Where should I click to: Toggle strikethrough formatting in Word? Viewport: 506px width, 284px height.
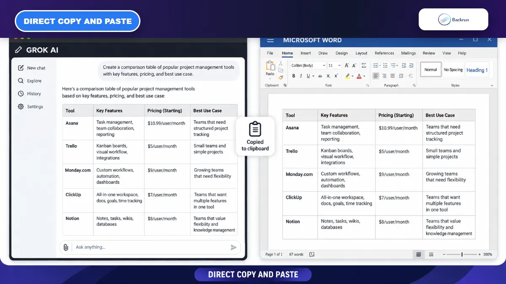point(320,76)
